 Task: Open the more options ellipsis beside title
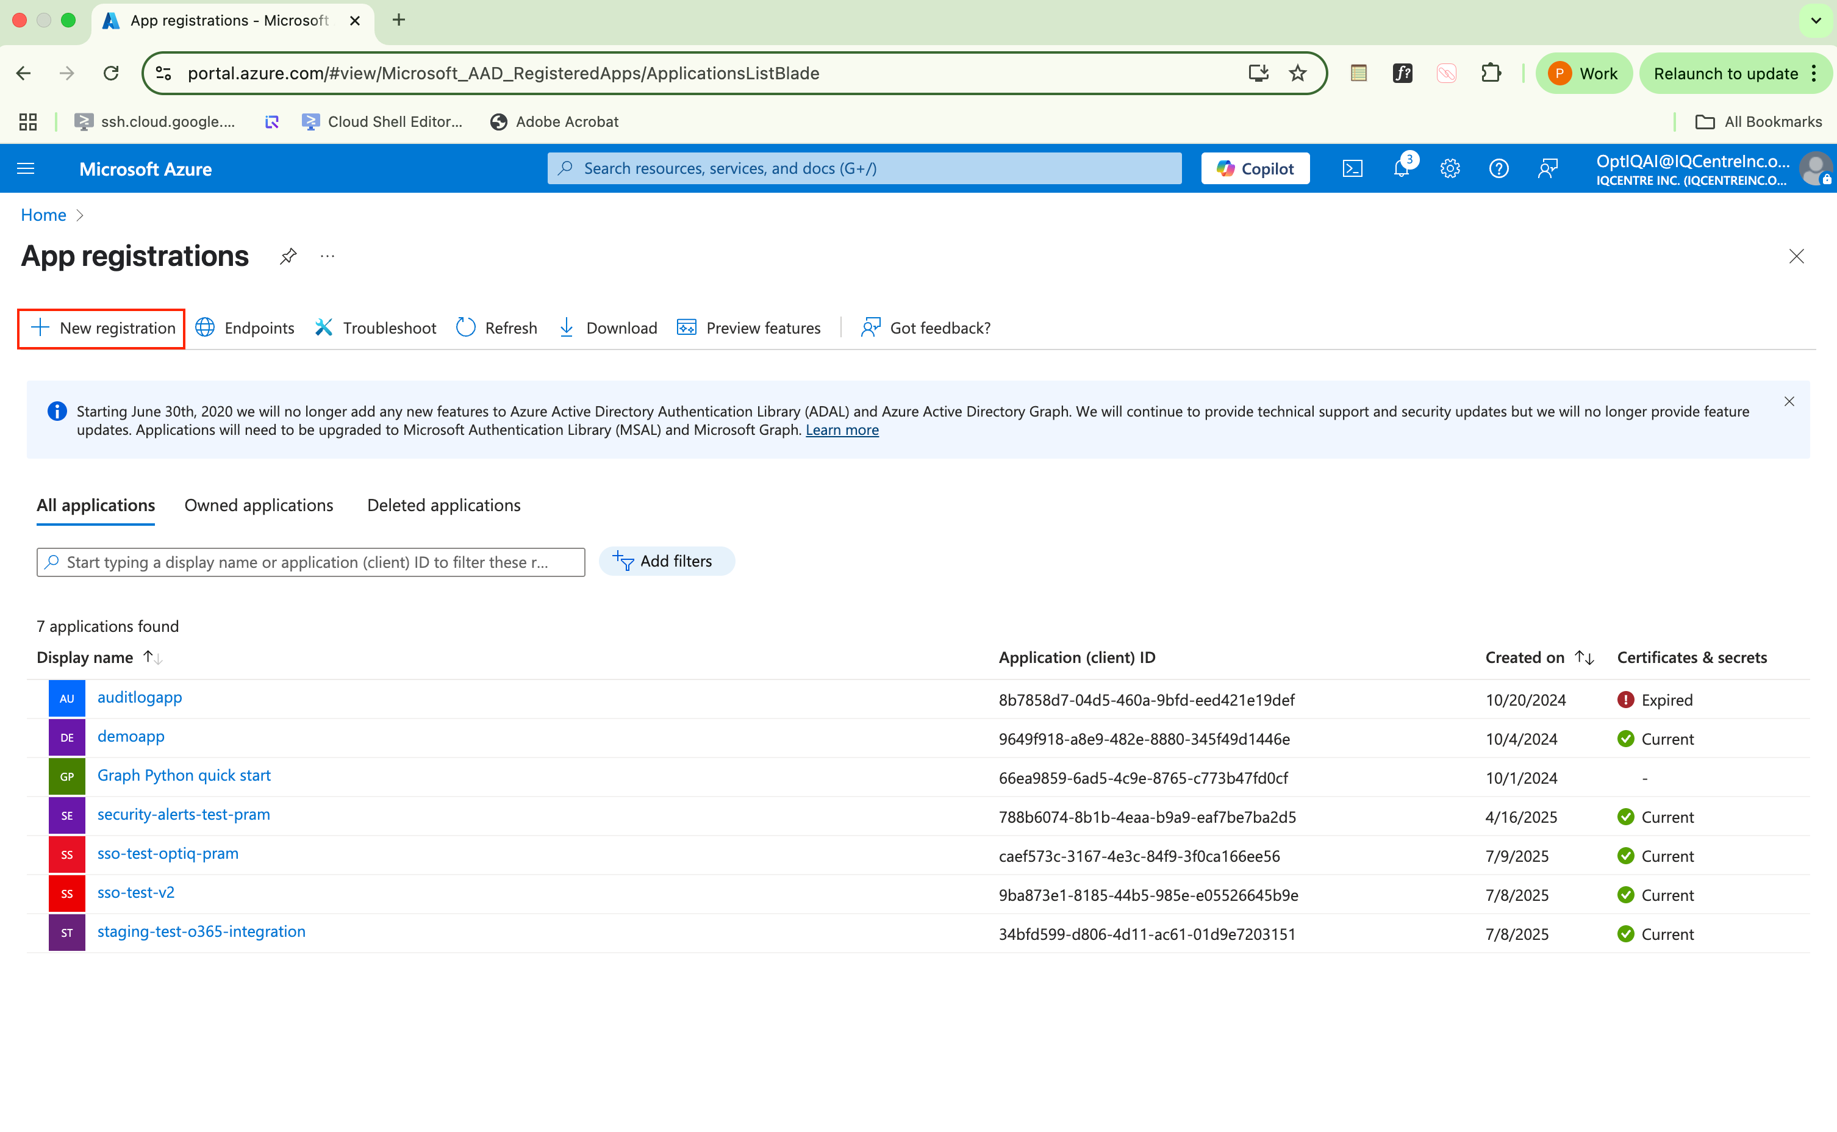point(327,256)
